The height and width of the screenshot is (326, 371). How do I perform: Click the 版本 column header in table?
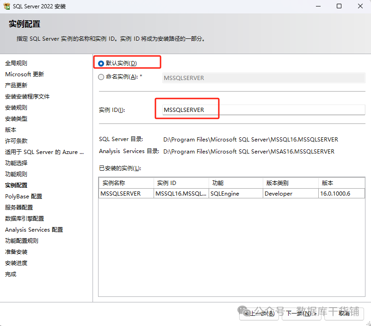[342, 183]
